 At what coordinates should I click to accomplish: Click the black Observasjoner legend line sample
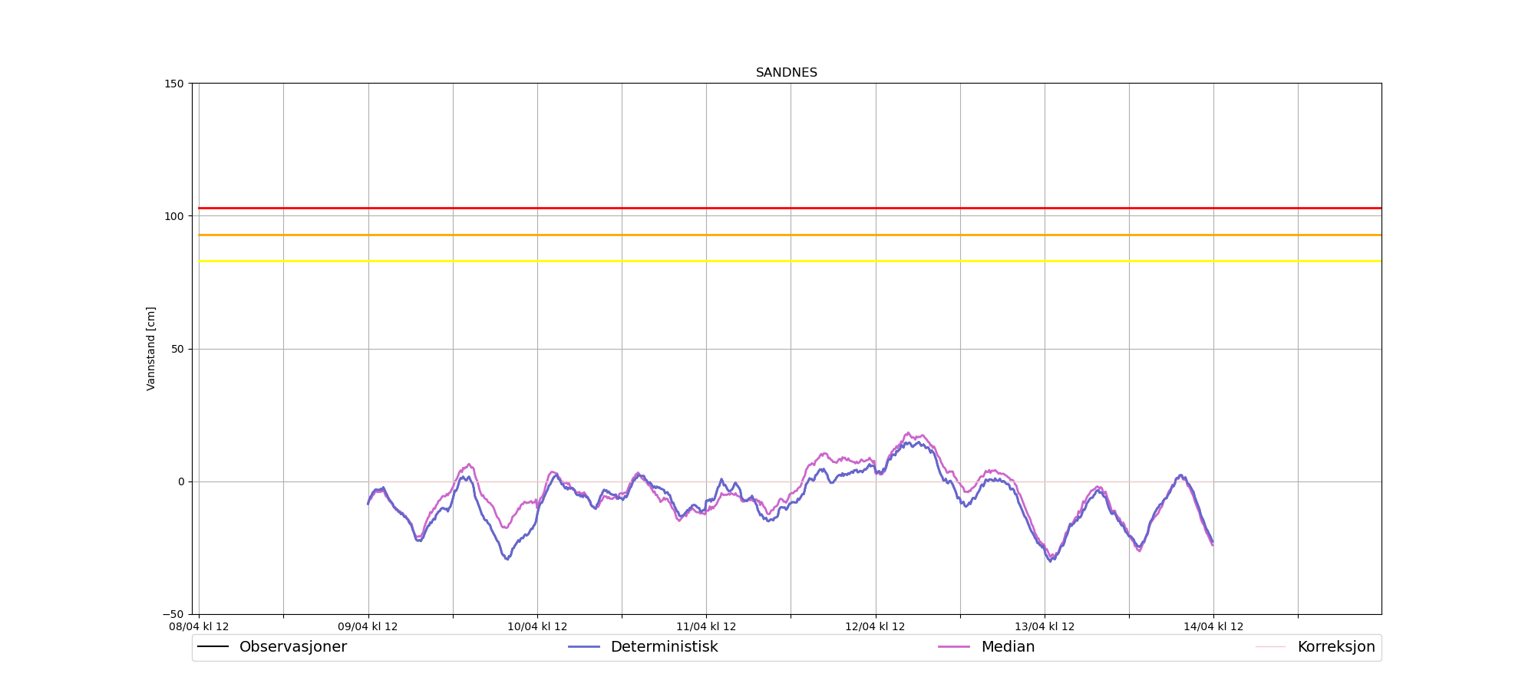coord(213,647)
